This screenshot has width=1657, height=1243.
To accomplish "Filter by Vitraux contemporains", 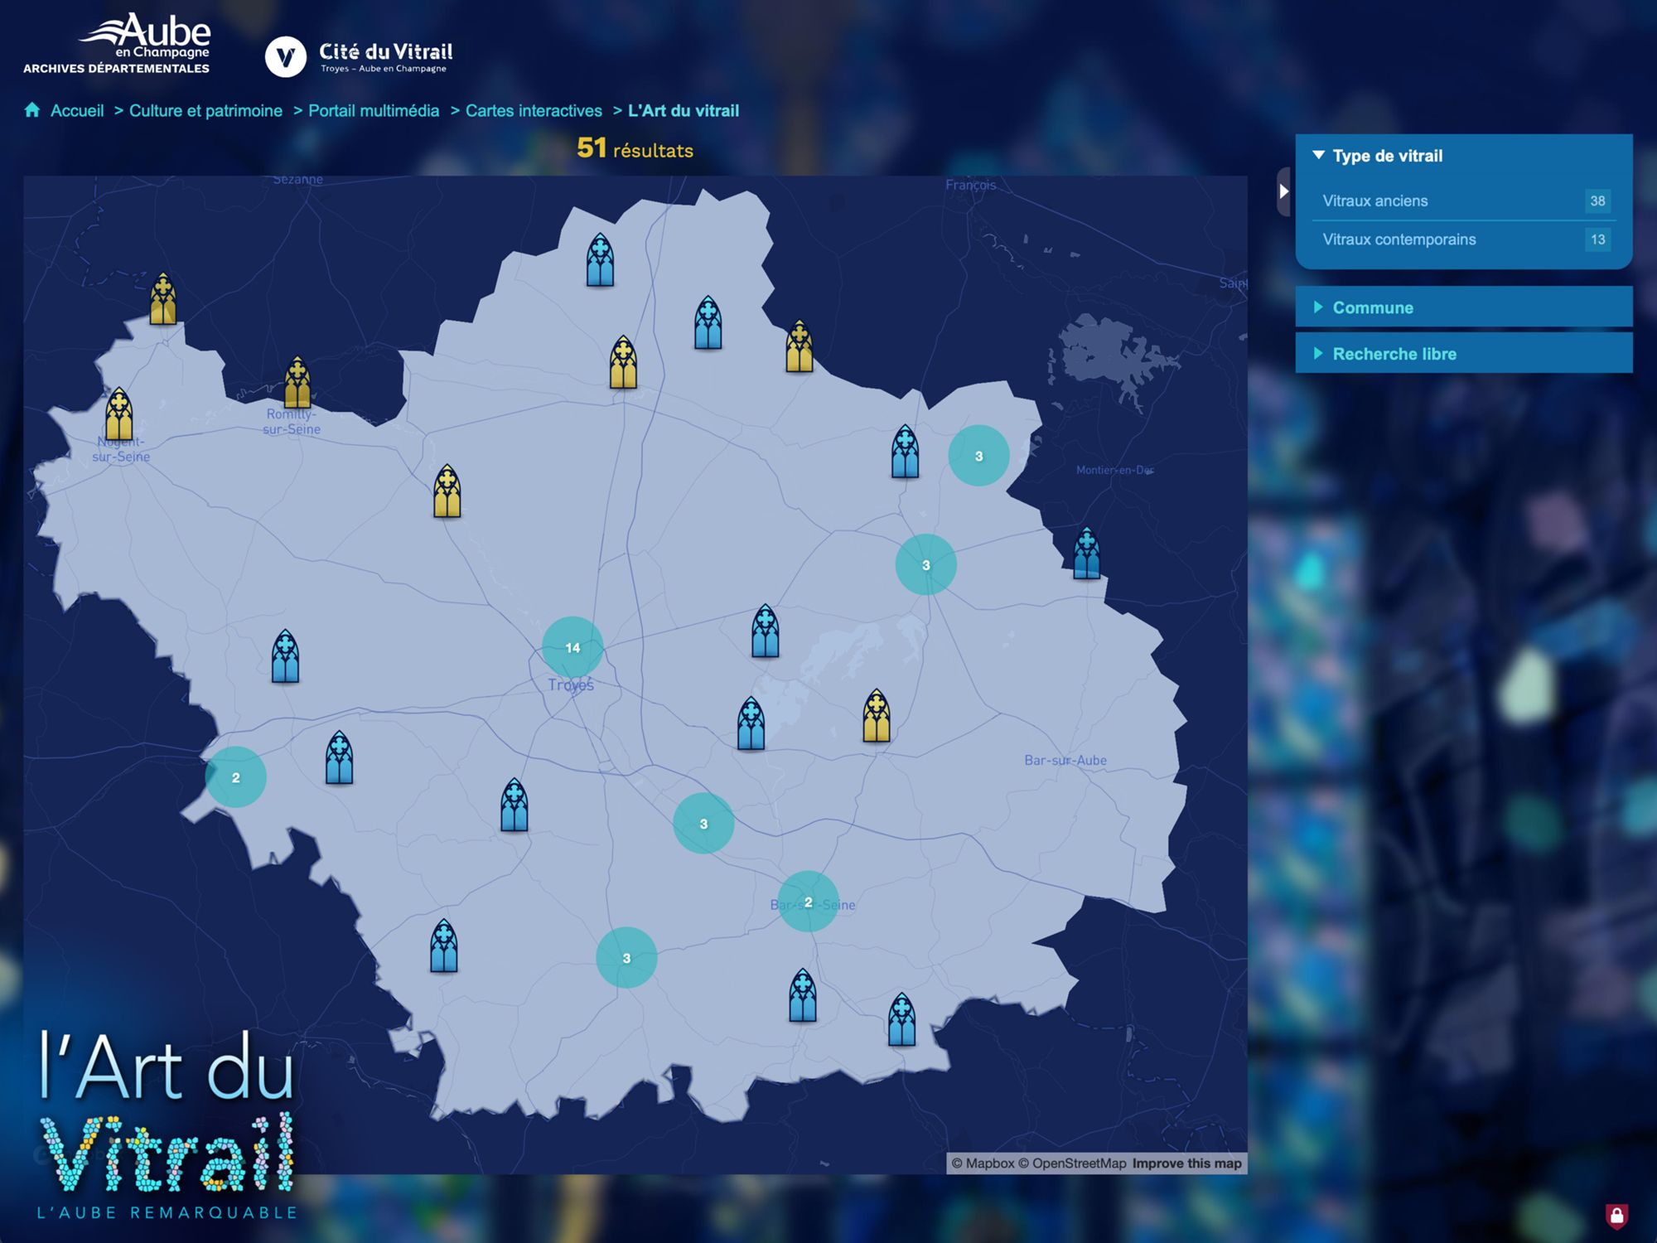I will click(x=1399, y=239).
